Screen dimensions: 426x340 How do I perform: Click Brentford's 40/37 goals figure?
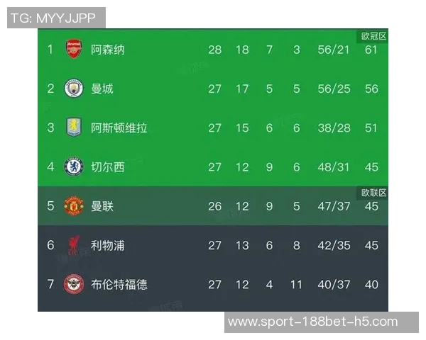click(x=333, y=284)
